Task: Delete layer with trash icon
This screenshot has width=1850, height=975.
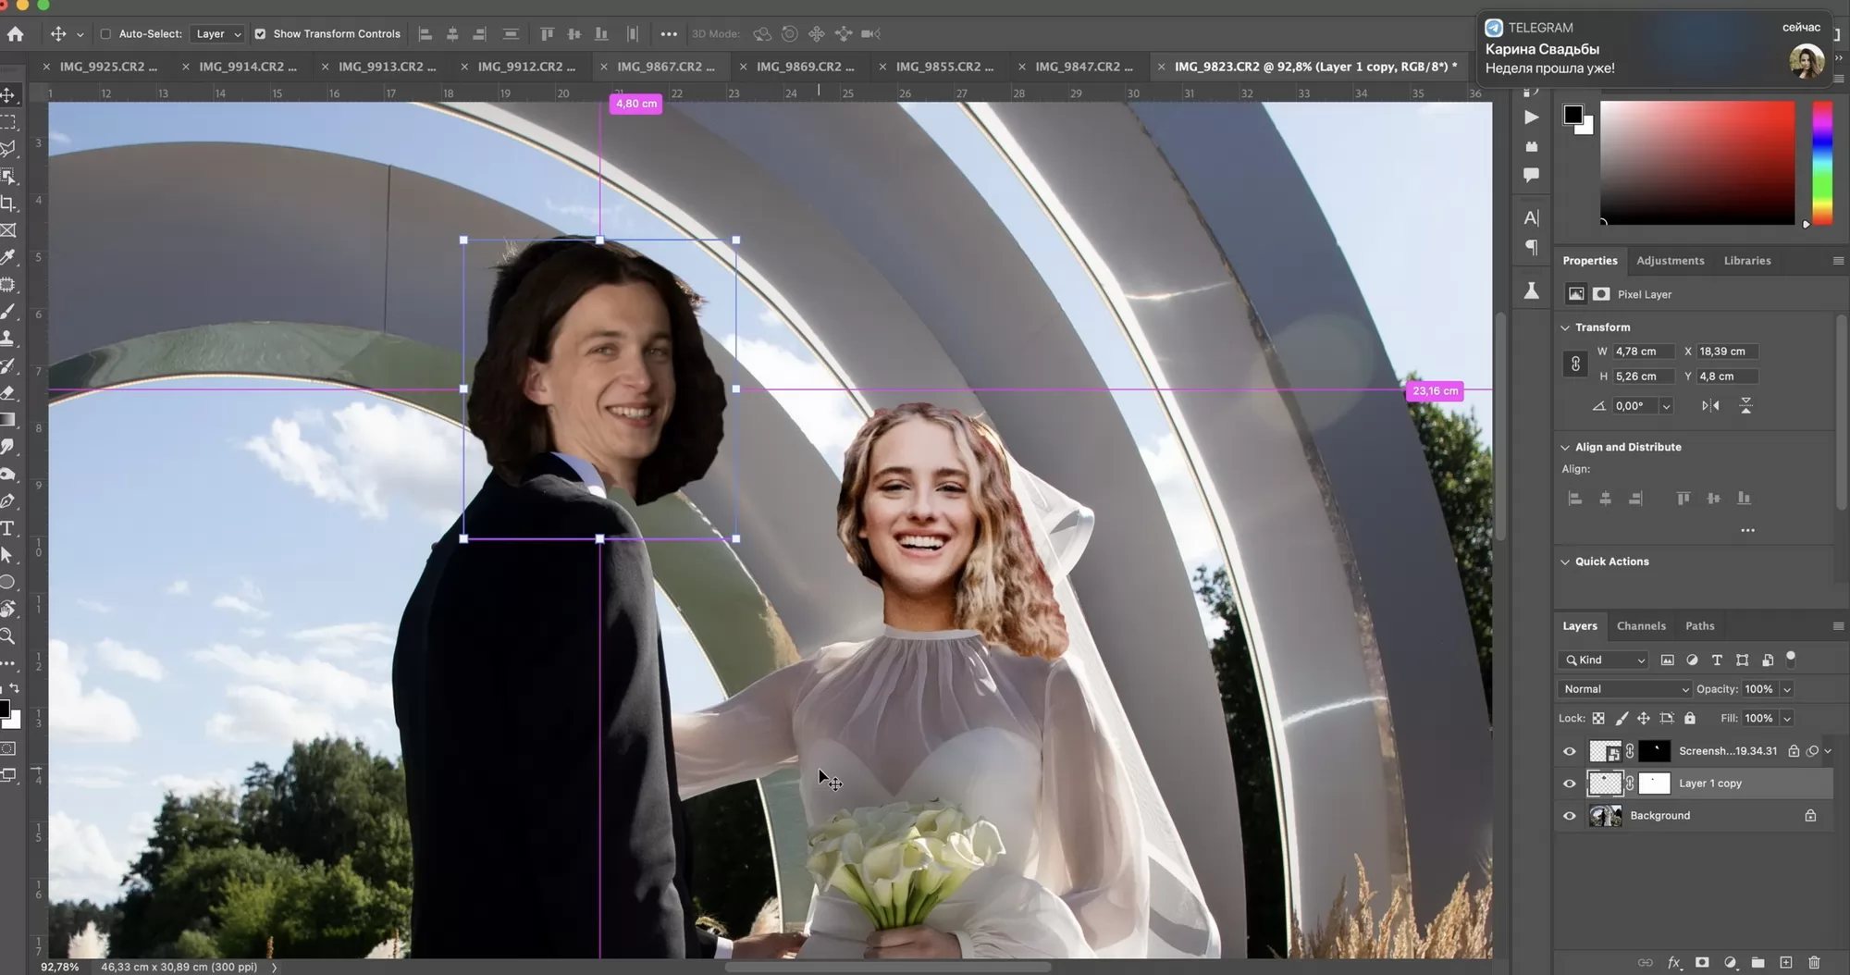Action: click(1814, 963)
